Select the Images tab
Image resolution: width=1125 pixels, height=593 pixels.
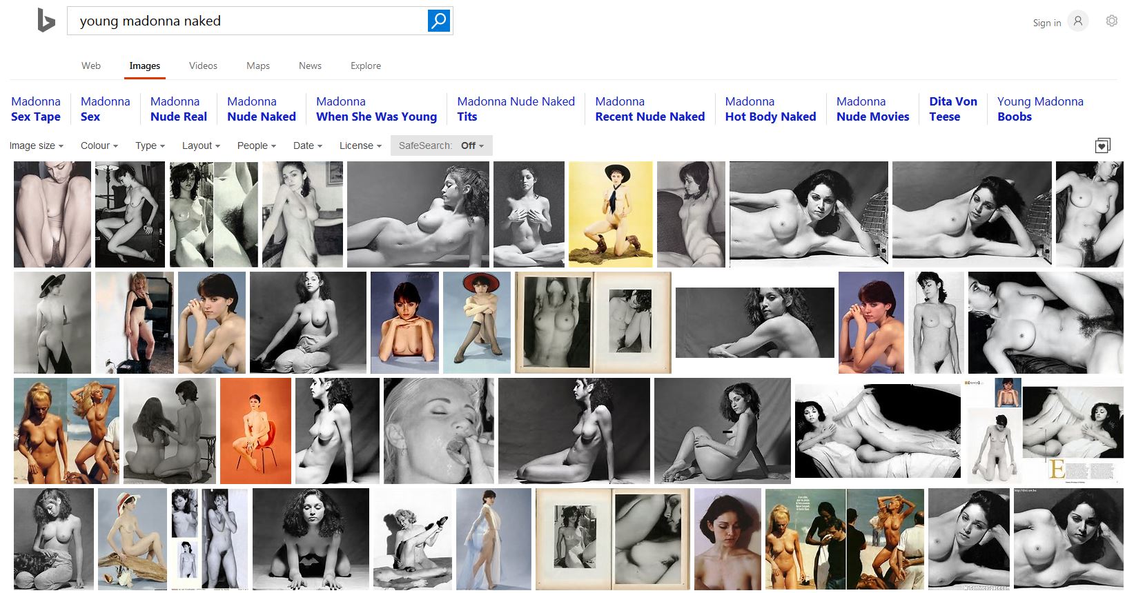click(x=145, y=66)
